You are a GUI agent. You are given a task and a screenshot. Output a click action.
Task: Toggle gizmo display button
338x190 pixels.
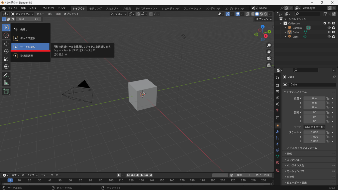click(228, 14)
